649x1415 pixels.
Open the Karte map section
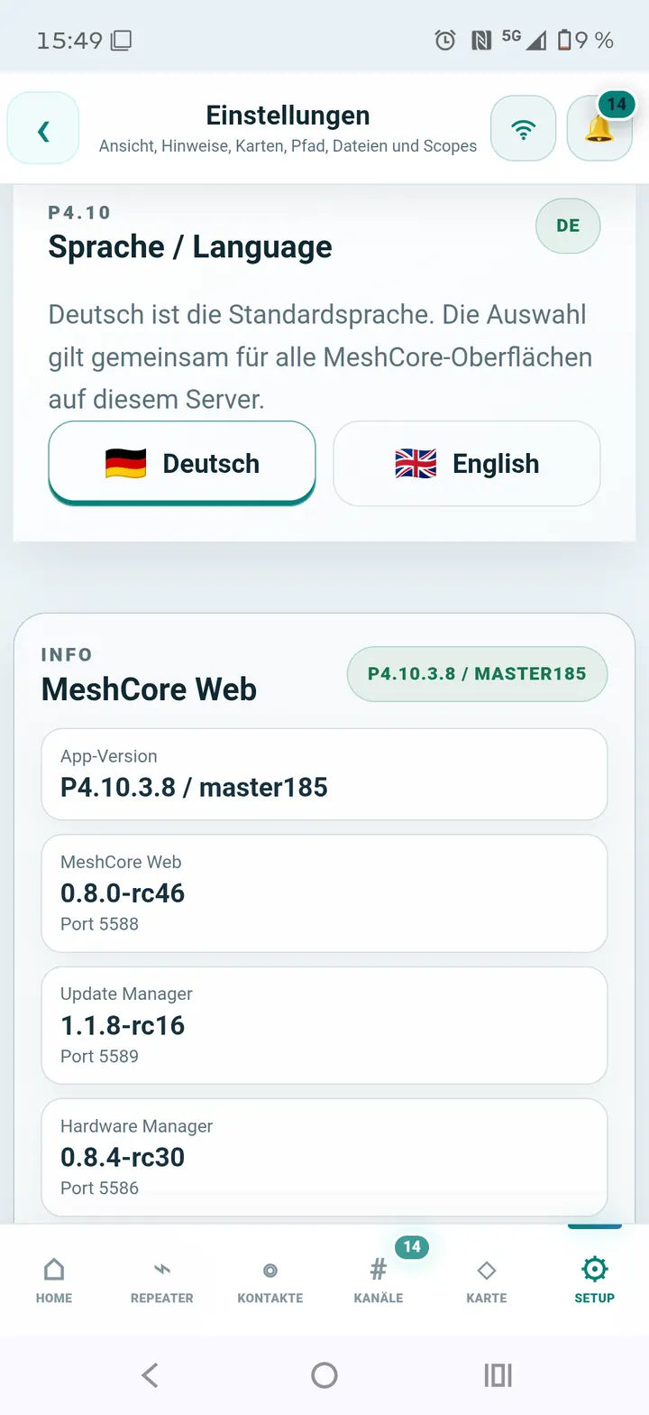487,1281
